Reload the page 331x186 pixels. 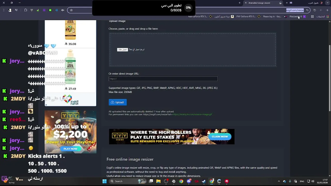coord(315,10)
